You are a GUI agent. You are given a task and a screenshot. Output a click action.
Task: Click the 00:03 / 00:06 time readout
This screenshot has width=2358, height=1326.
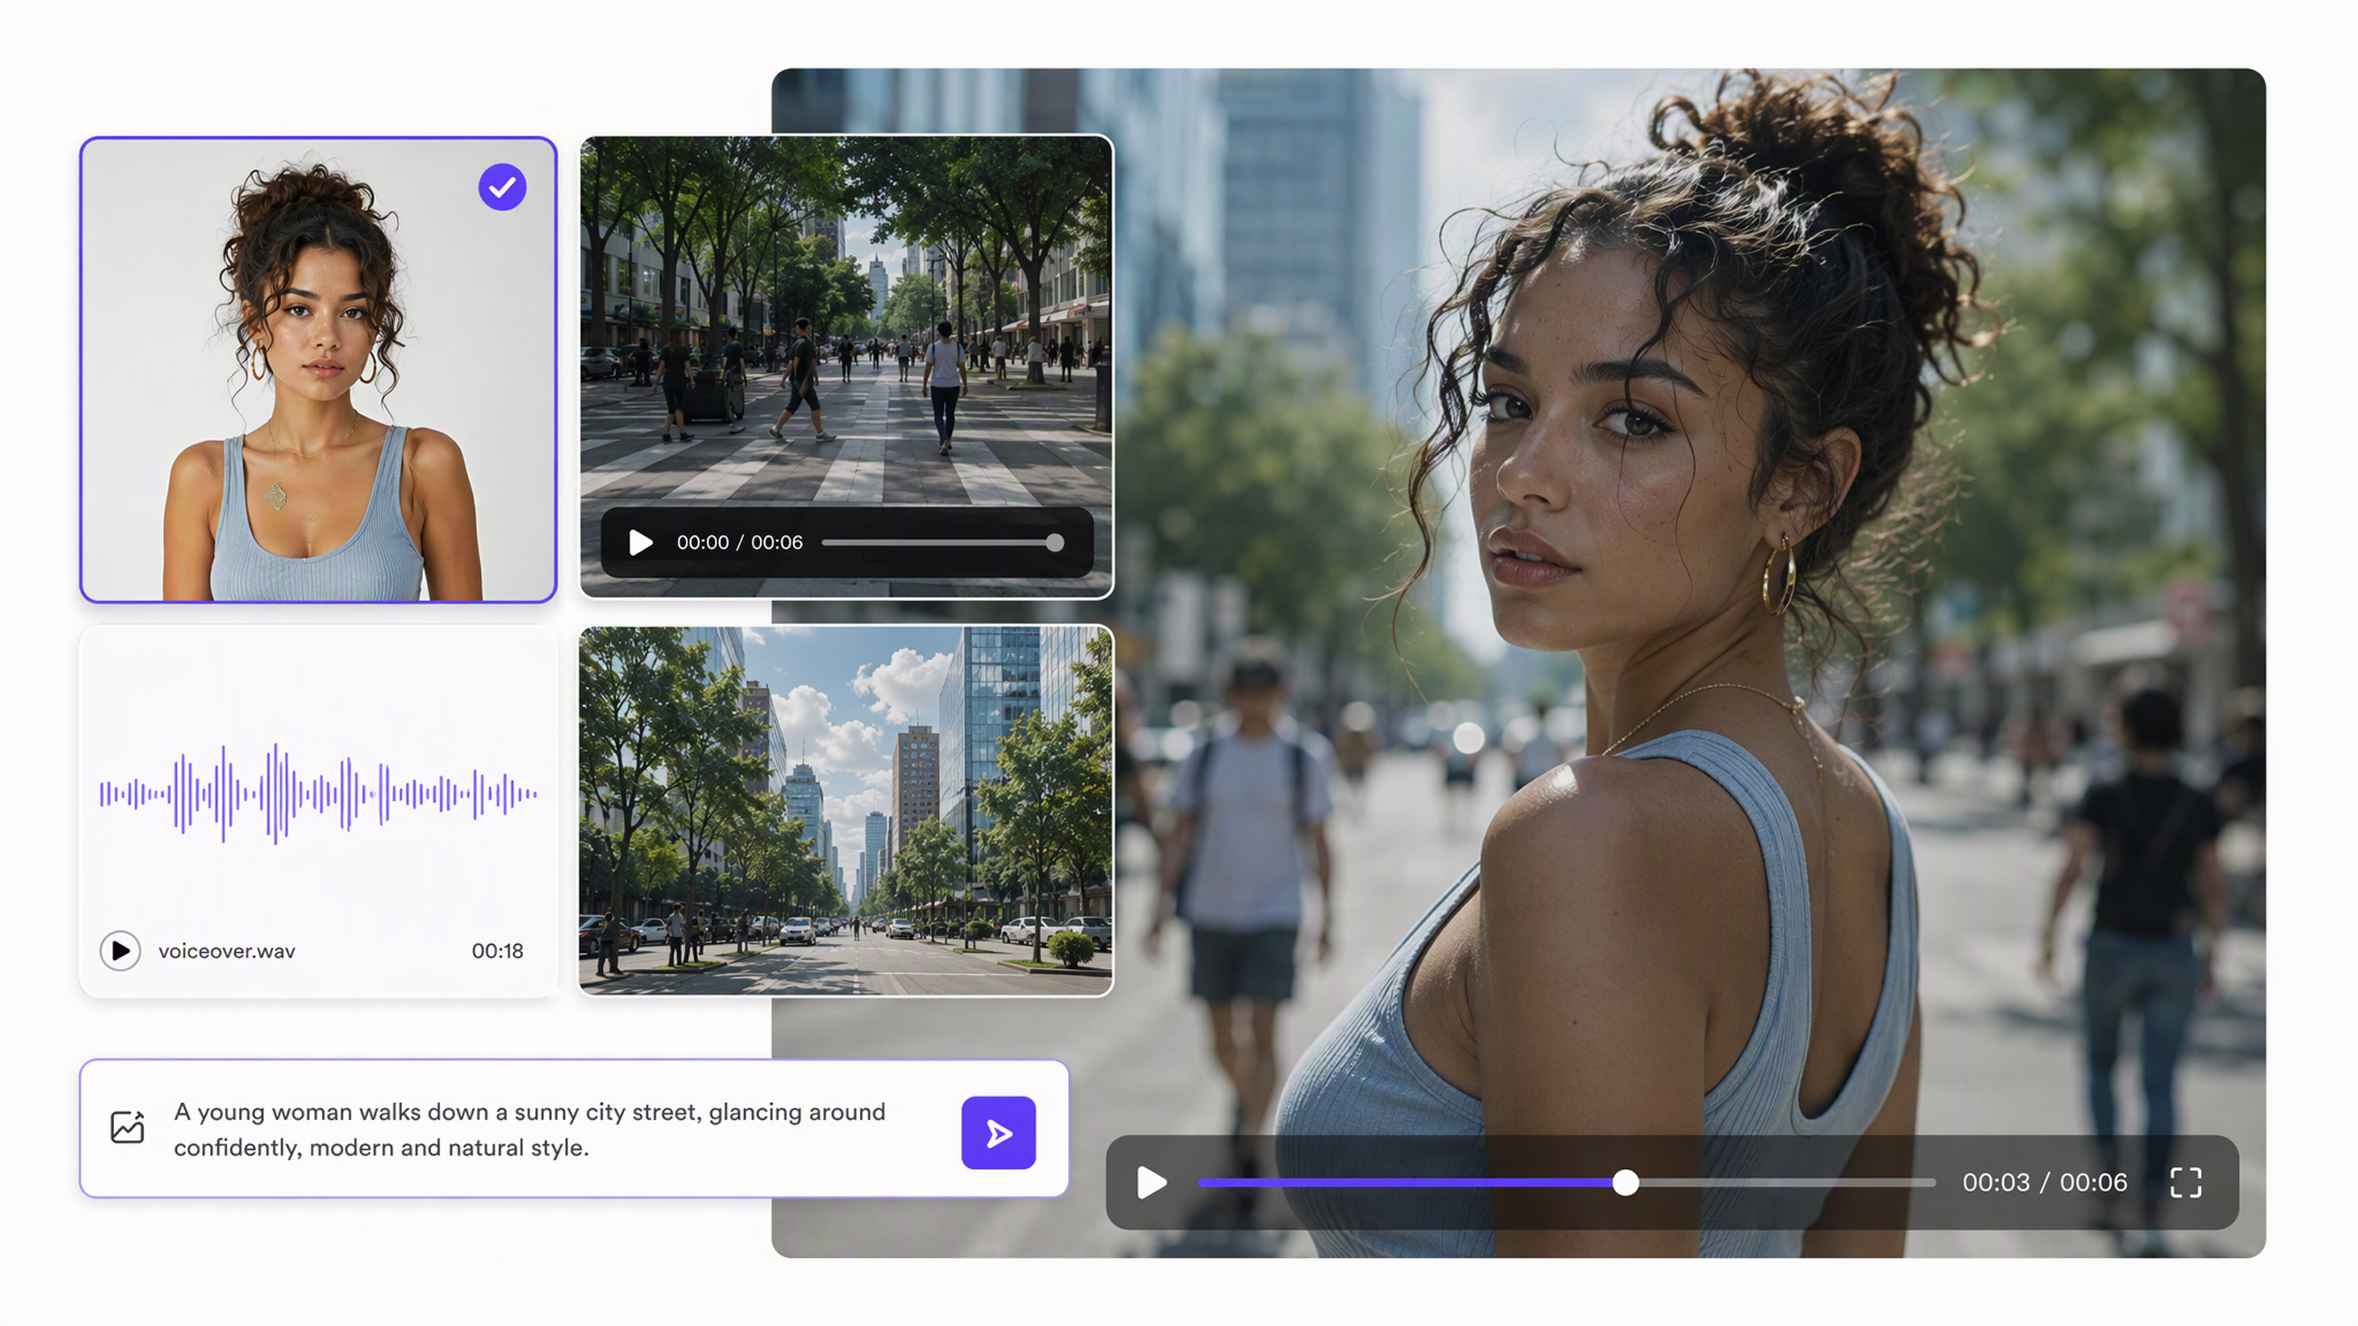(2044, 1182)
